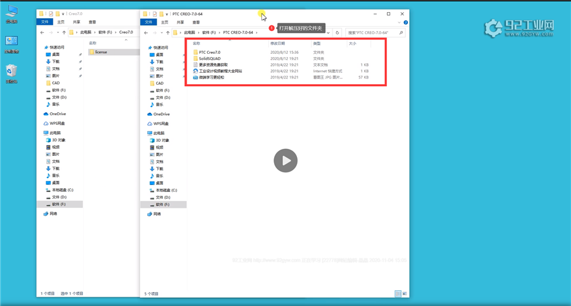Viewport: 571px width, 306px height.
Task: Select CAD folder in Creo7.0 window sidebar
Action: coord(53,83)
